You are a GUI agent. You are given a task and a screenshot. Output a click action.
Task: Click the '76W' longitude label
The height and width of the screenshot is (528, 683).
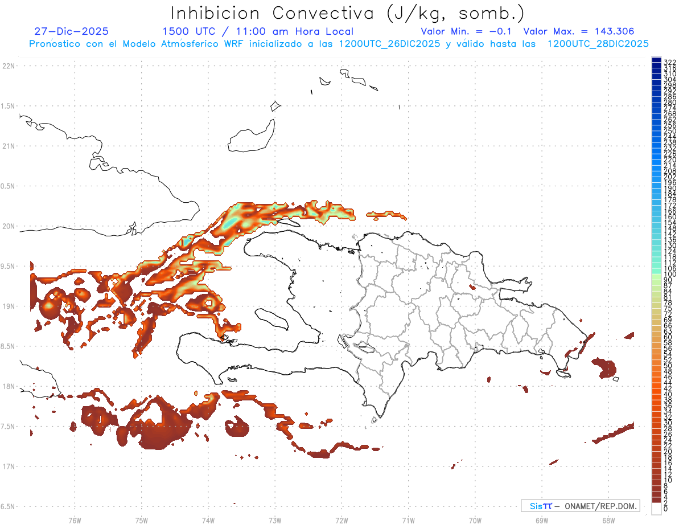[x=75, y=520]
